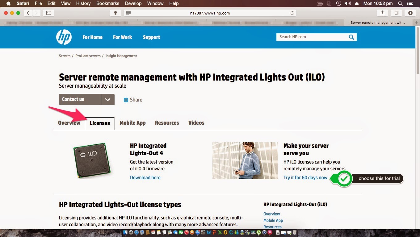The width and height of the screenshot is (420, 237).
Task: Click the search magnifier on HP.com
Action: (351, 37)
